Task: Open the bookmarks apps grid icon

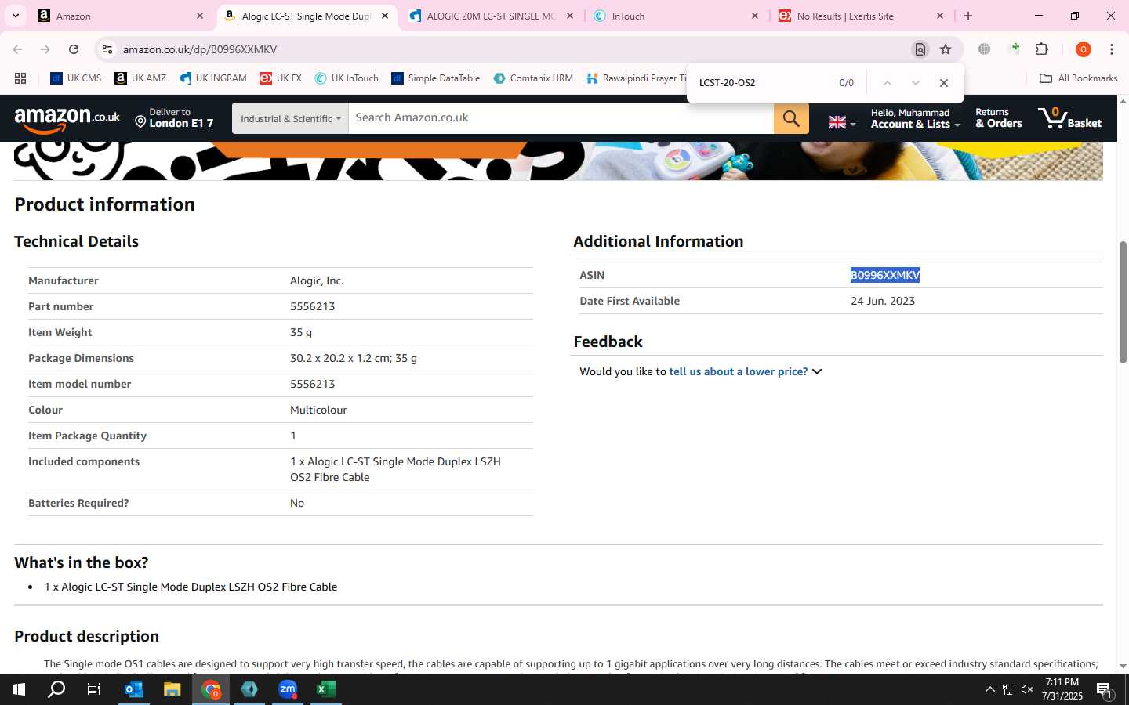Action: pyautogui.click(x=20, y=78)
